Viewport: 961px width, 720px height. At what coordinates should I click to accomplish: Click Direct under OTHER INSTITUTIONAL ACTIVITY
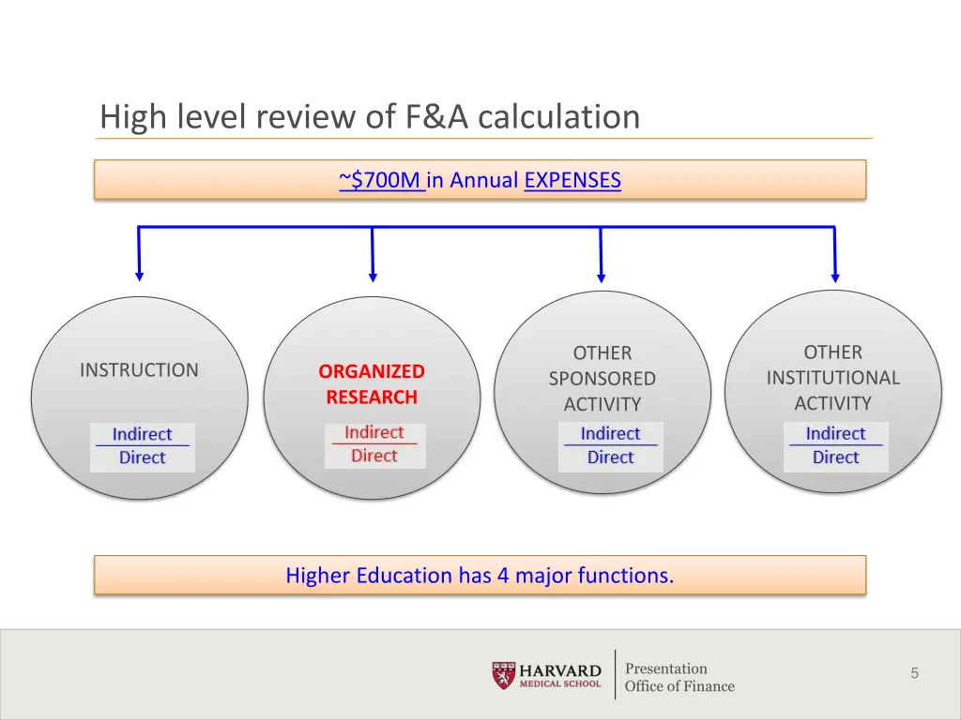point(835,457)
